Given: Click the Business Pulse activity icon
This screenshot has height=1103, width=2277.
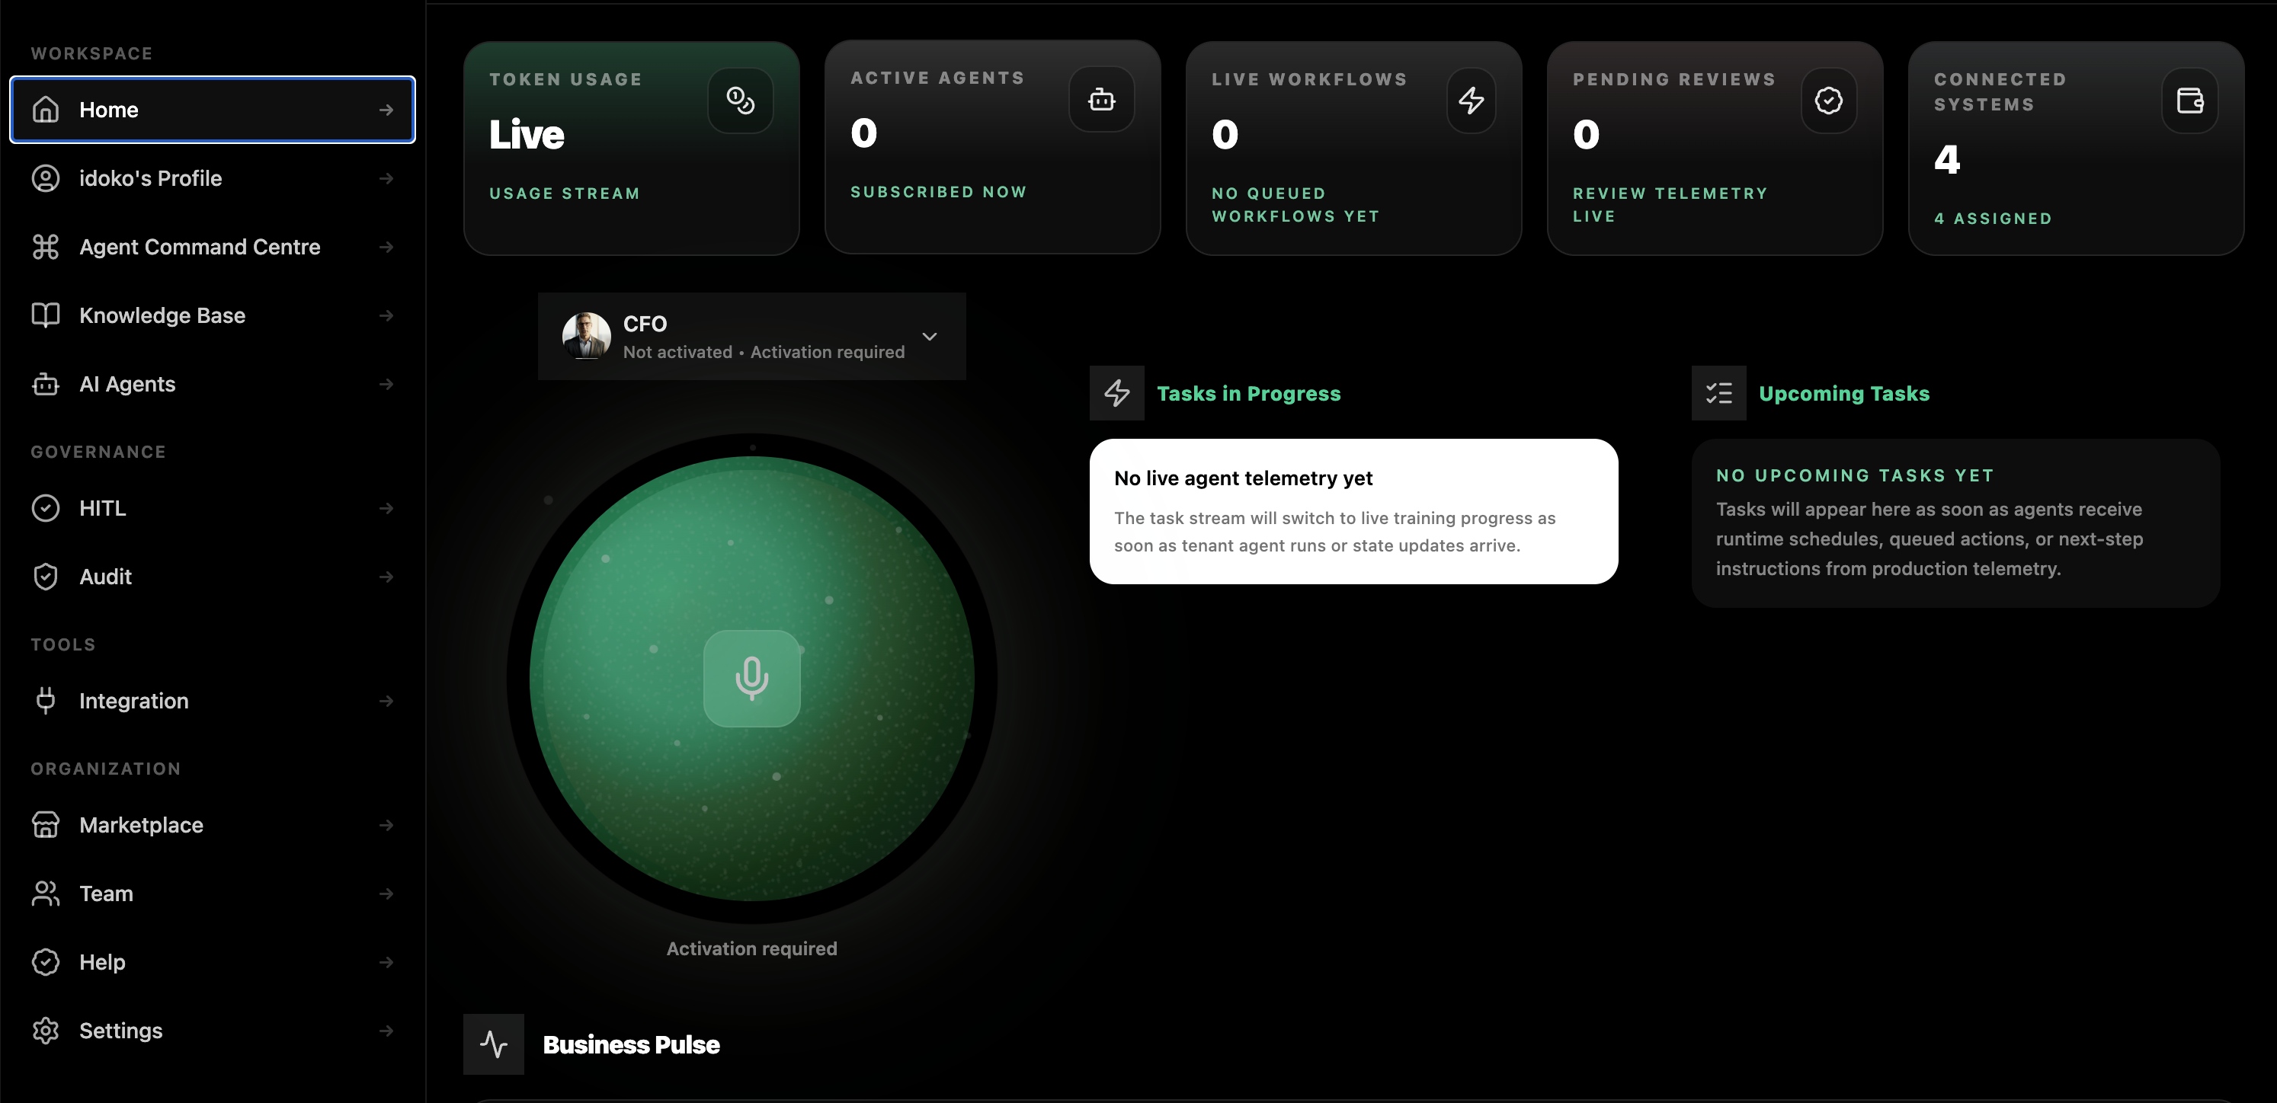Looking at the screenshot, I should 493,1044.
